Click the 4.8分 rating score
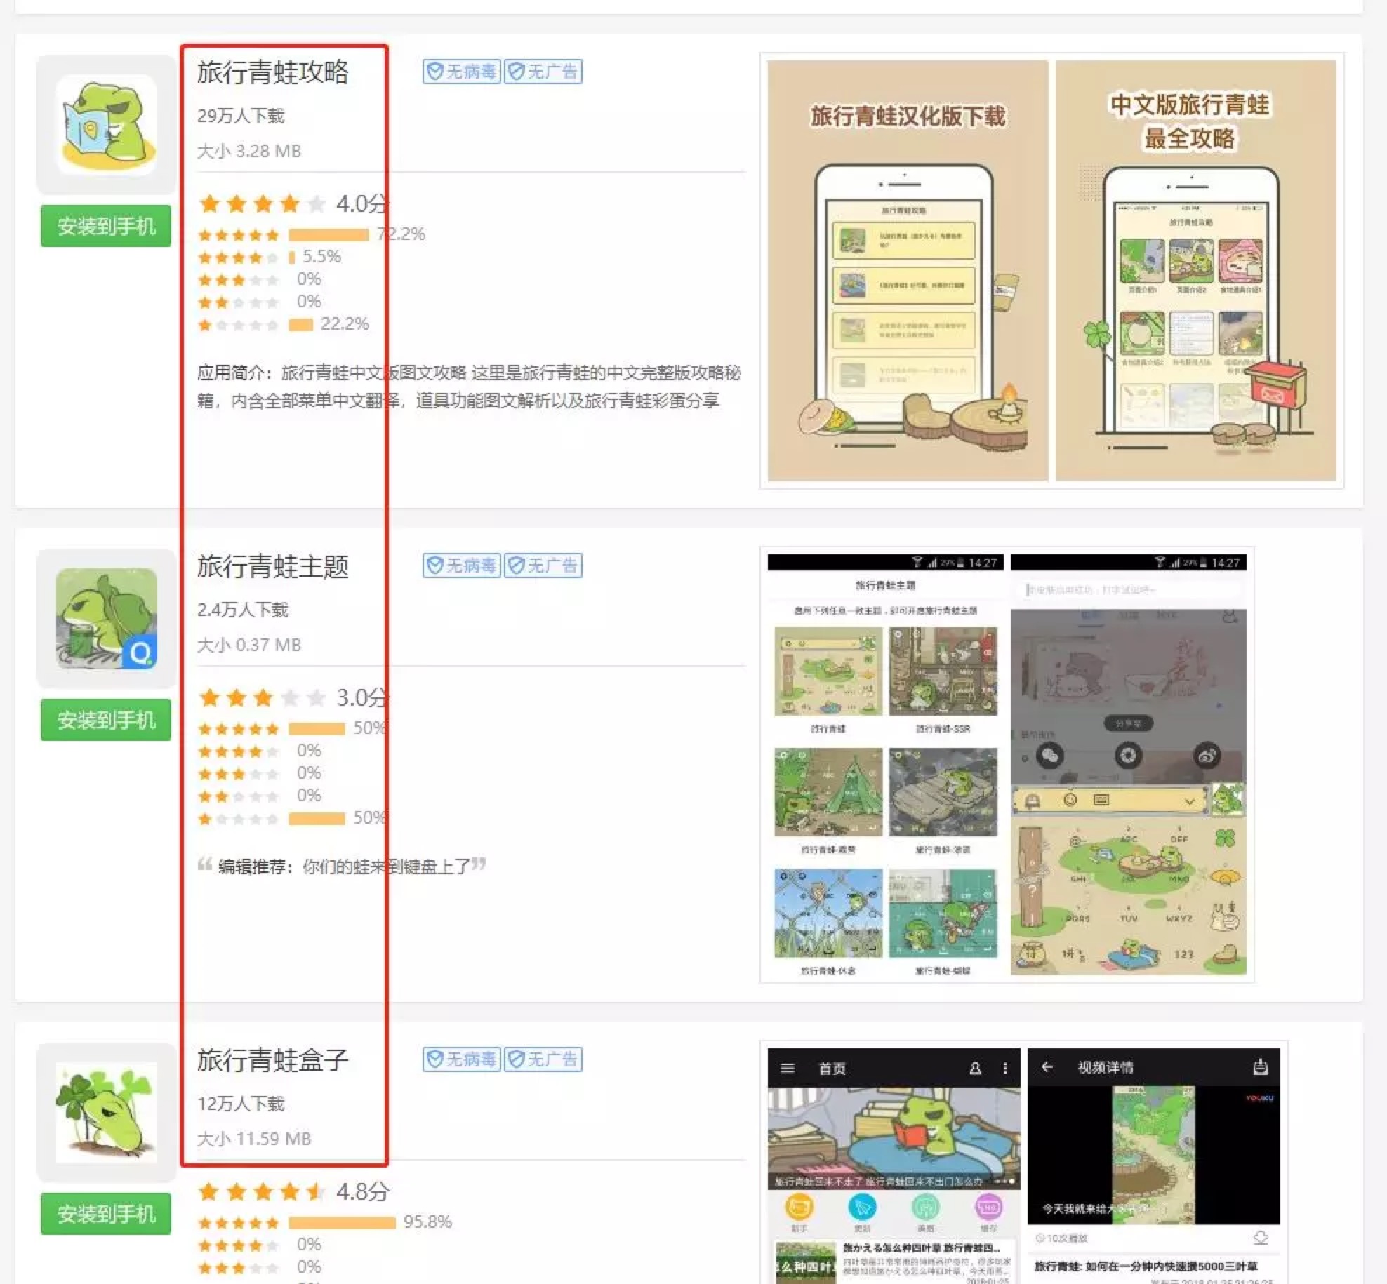Image resolution: width=1387 pixels, height=1284 pixels. [x=362, y=1192]
